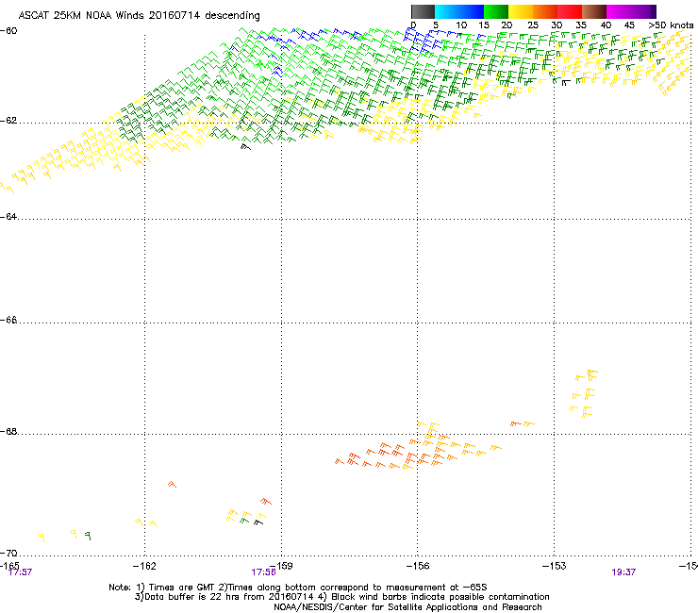The width and height of the screenshot is (698, 613).
Task: Click the "-156" longitude label
Action: click(418, 566)
